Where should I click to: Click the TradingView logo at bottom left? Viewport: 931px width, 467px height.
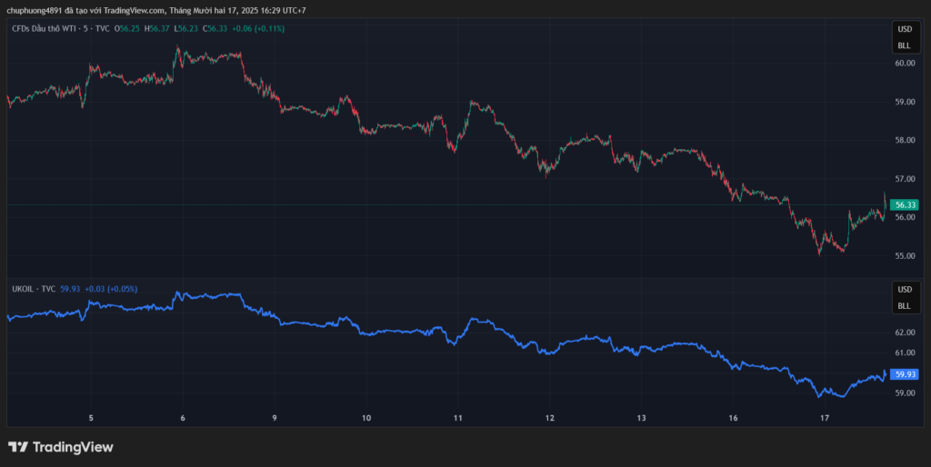pyautogui.click(x=60, y=447)
